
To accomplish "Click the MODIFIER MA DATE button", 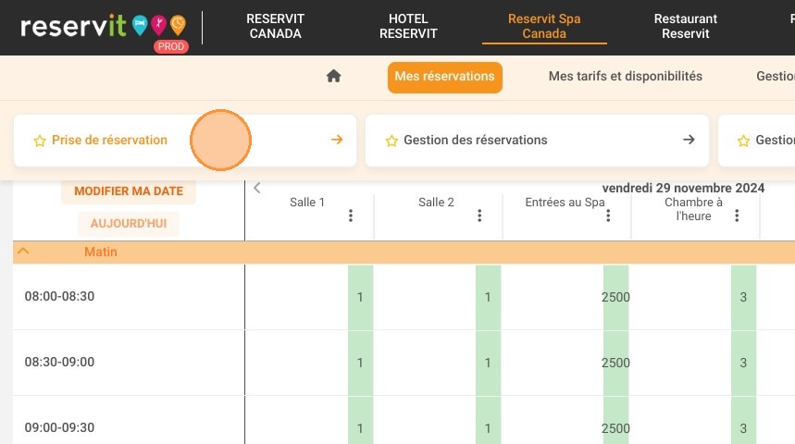I will pos(129,191).
